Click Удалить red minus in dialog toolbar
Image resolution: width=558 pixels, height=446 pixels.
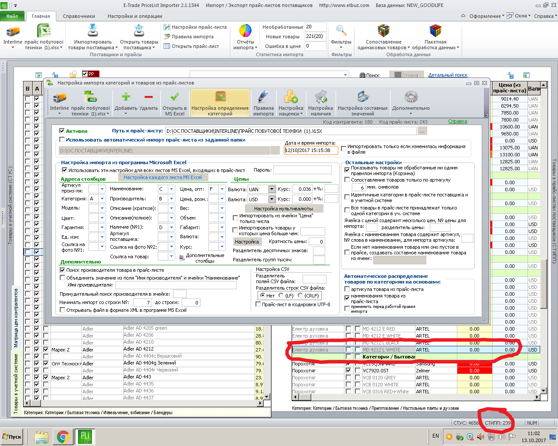(149, 97)
